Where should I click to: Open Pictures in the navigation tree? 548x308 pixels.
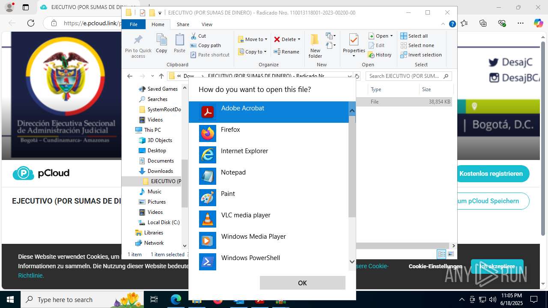point(152,202)
